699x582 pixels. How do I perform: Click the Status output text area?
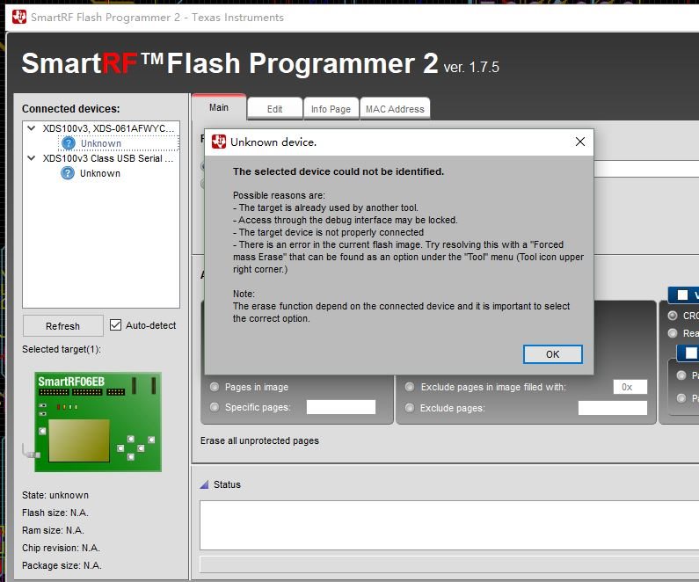449,525
